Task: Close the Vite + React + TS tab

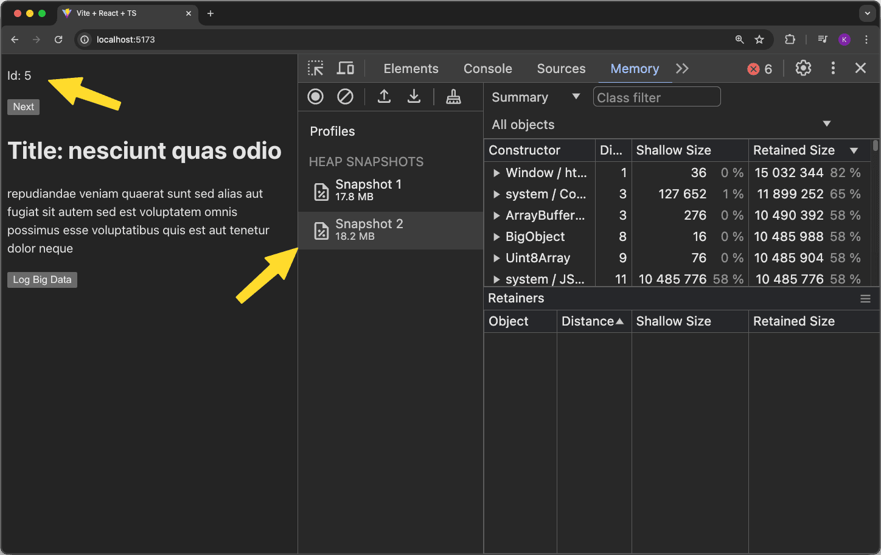Action: click(x=188, y=13)
